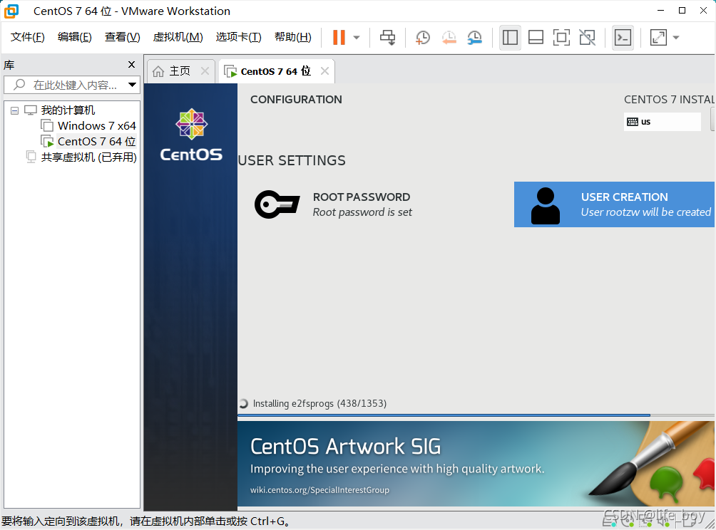Select 共享虚拟机 (已弃用) tree item
The image size is (716, 530).
[x=88, y=157]
